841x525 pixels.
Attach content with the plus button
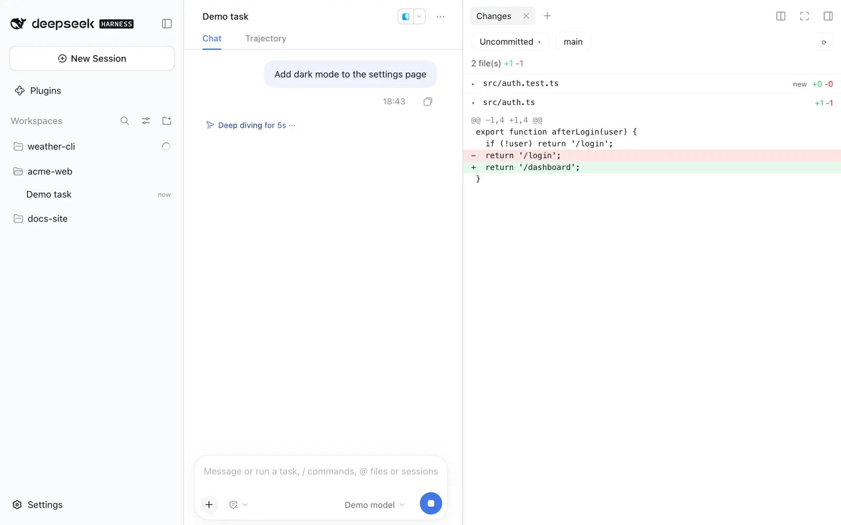(x=209, y=505)
